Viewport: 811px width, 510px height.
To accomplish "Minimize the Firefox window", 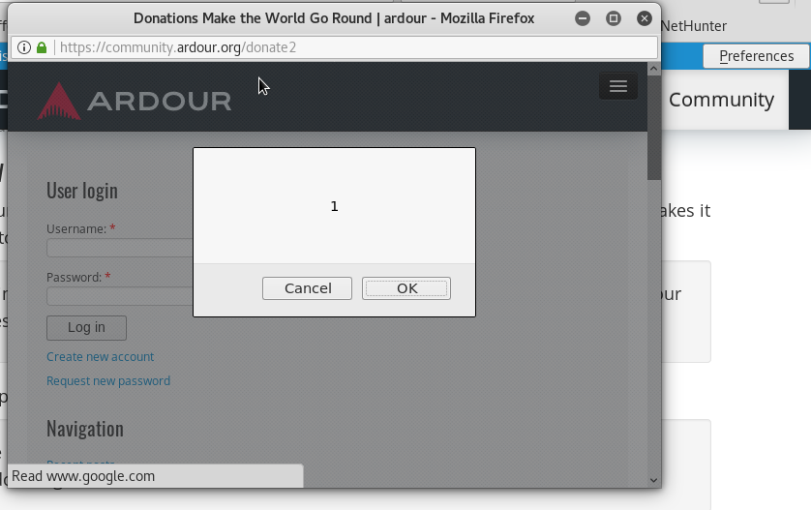I will click(583, 18).
